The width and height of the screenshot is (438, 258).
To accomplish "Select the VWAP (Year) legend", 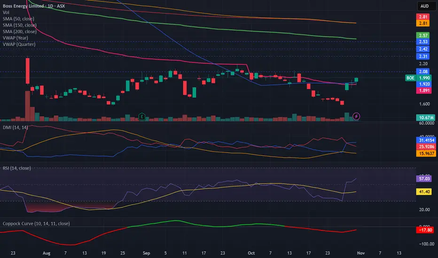I will tap(16, 38).
